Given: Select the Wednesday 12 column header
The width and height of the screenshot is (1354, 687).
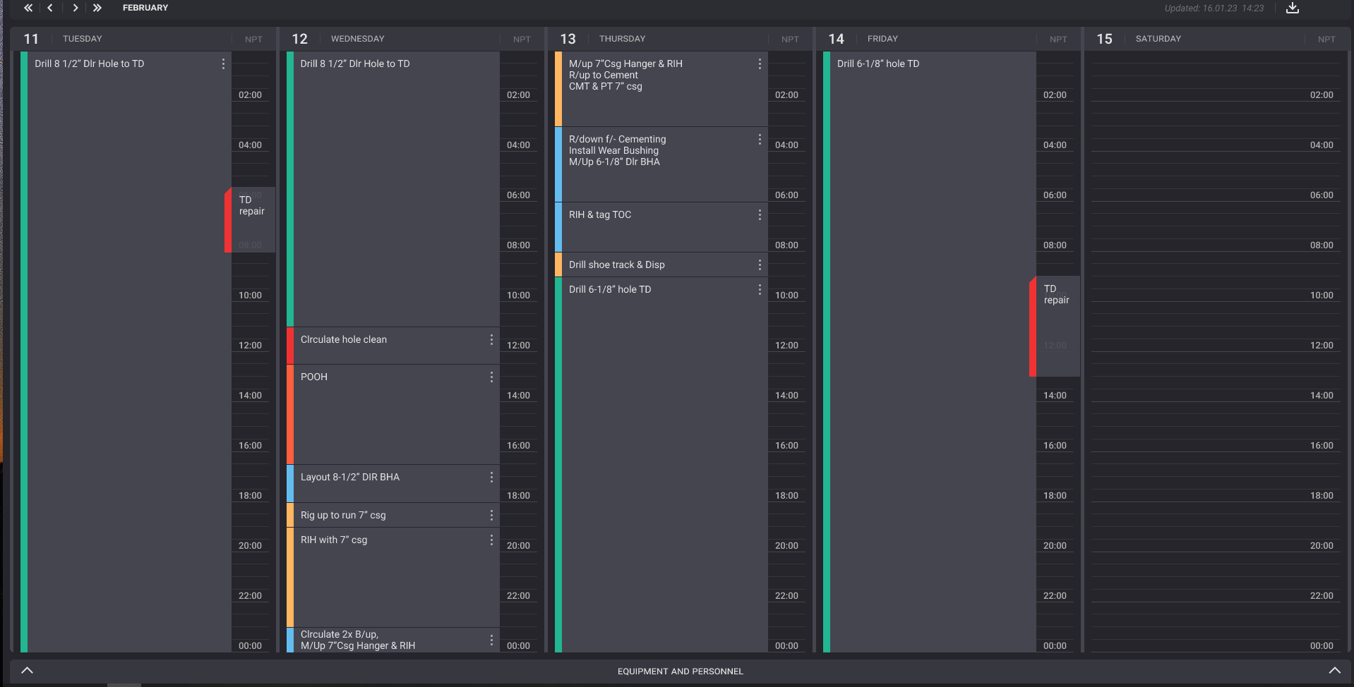Looking at the screenshot, I should [x=357, y=39].
